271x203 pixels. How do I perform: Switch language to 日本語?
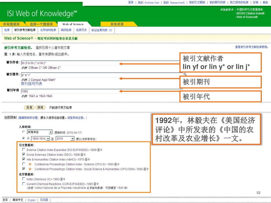coord(44,200)
